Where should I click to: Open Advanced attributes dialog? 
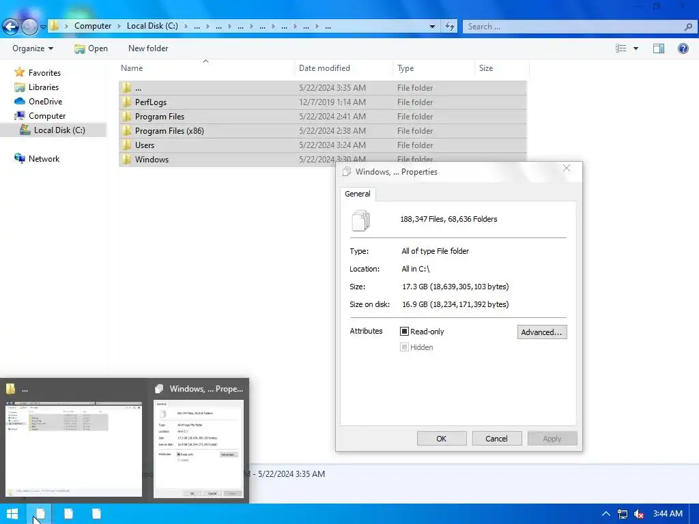pyautogui.click(x=541, y=332)
